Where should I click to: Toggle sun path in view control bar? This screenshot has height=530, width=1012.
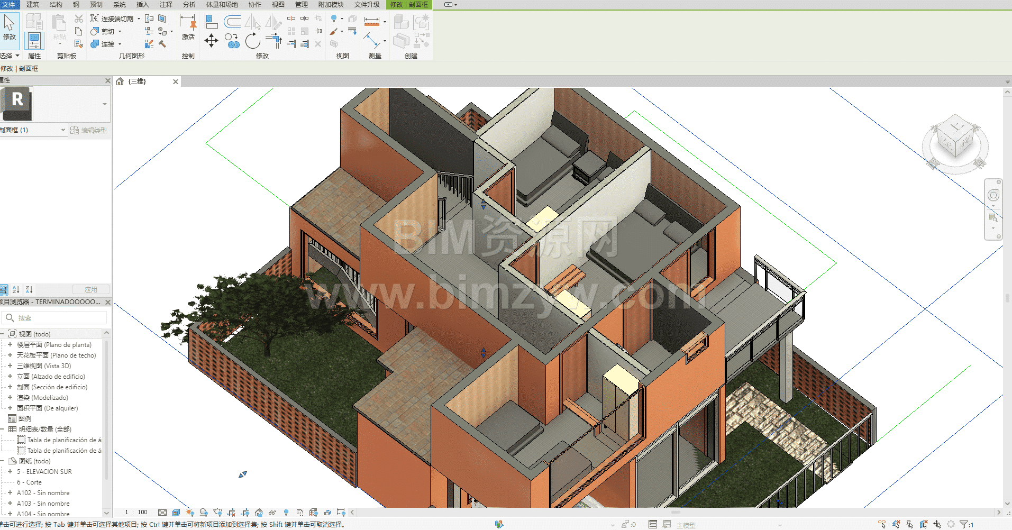pos(190,512)
